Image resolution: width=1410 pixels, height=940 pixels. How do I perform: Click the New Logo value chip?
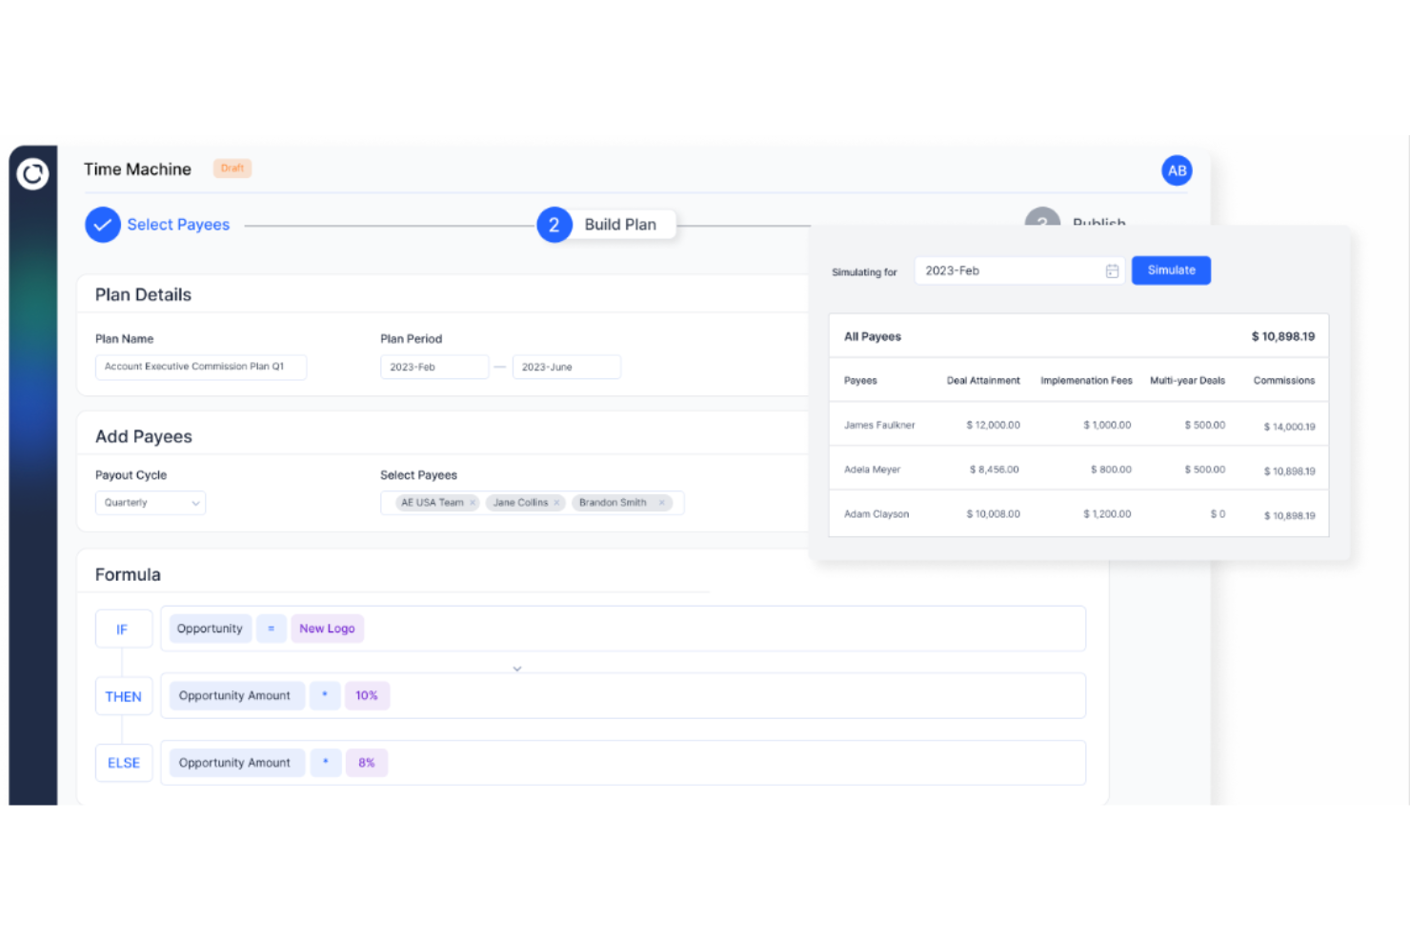click(x=327, y=629)
